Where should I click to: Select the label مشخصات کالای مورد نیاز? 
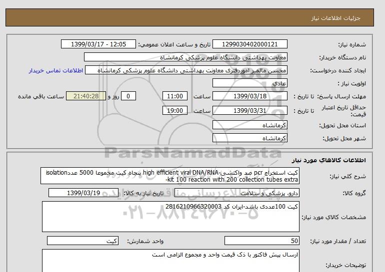tap(333, 217)
